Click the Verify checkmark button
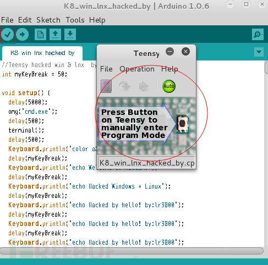The image size is (268, 265). (x=8, y=34)
